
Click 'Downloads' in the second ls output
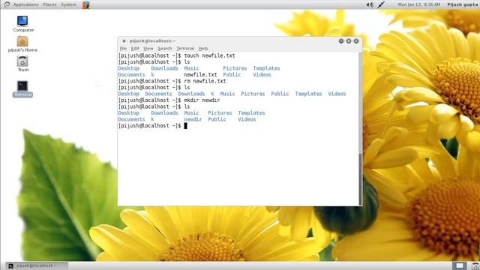(x=191, y=94)
